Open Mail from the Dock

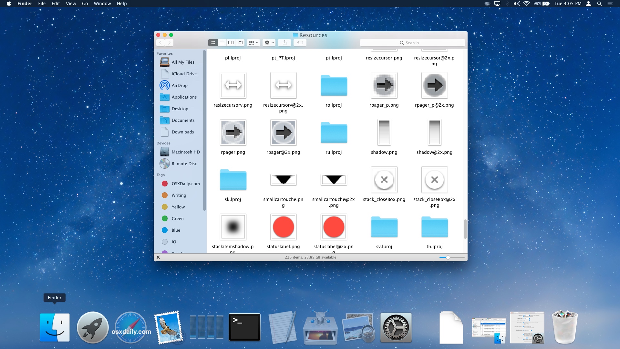pyautogui.click(x=169, y=327)
